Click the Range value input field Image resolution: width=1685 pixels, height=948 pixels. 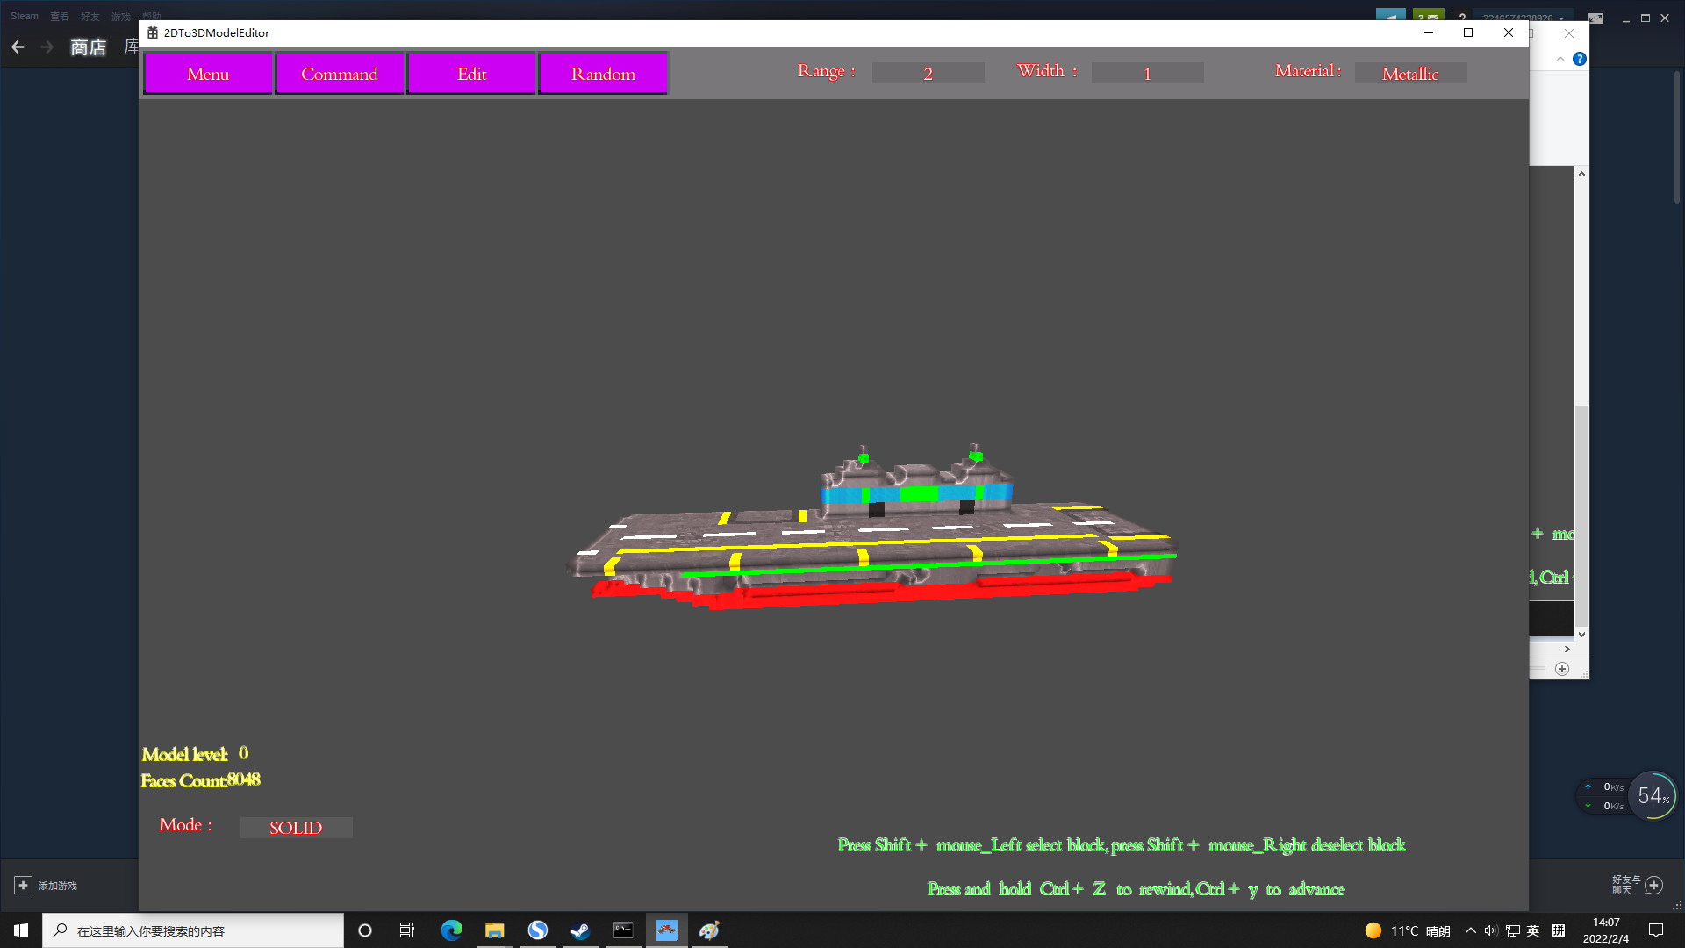click(928, 73)
